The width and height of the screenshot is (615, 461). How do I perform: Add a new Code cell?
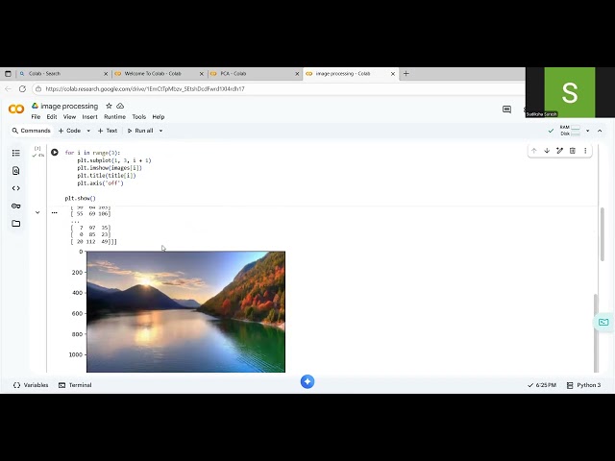70,131
